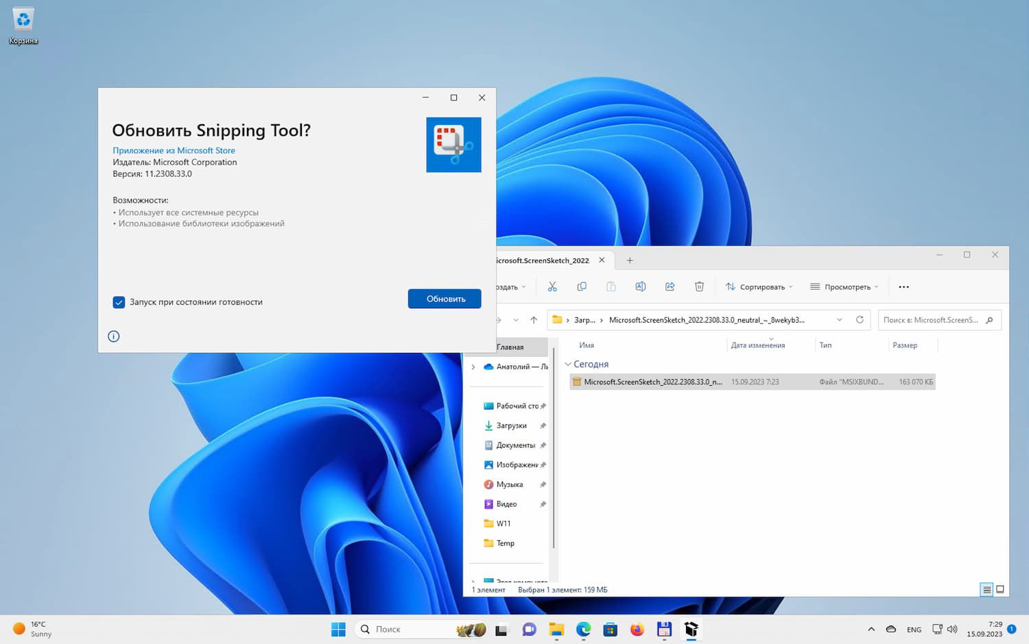
Task: Click the OneDrive cloud icon in system tray
Action: coord(891,629)
